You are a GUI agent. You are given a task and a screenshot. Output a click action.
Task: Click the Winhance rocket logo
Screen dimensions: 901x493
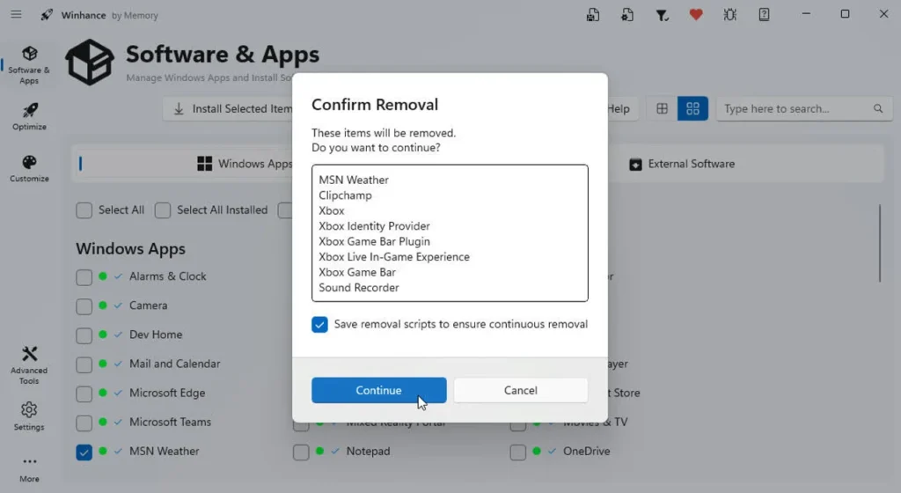pyautogui.click(x=47, y=15)
